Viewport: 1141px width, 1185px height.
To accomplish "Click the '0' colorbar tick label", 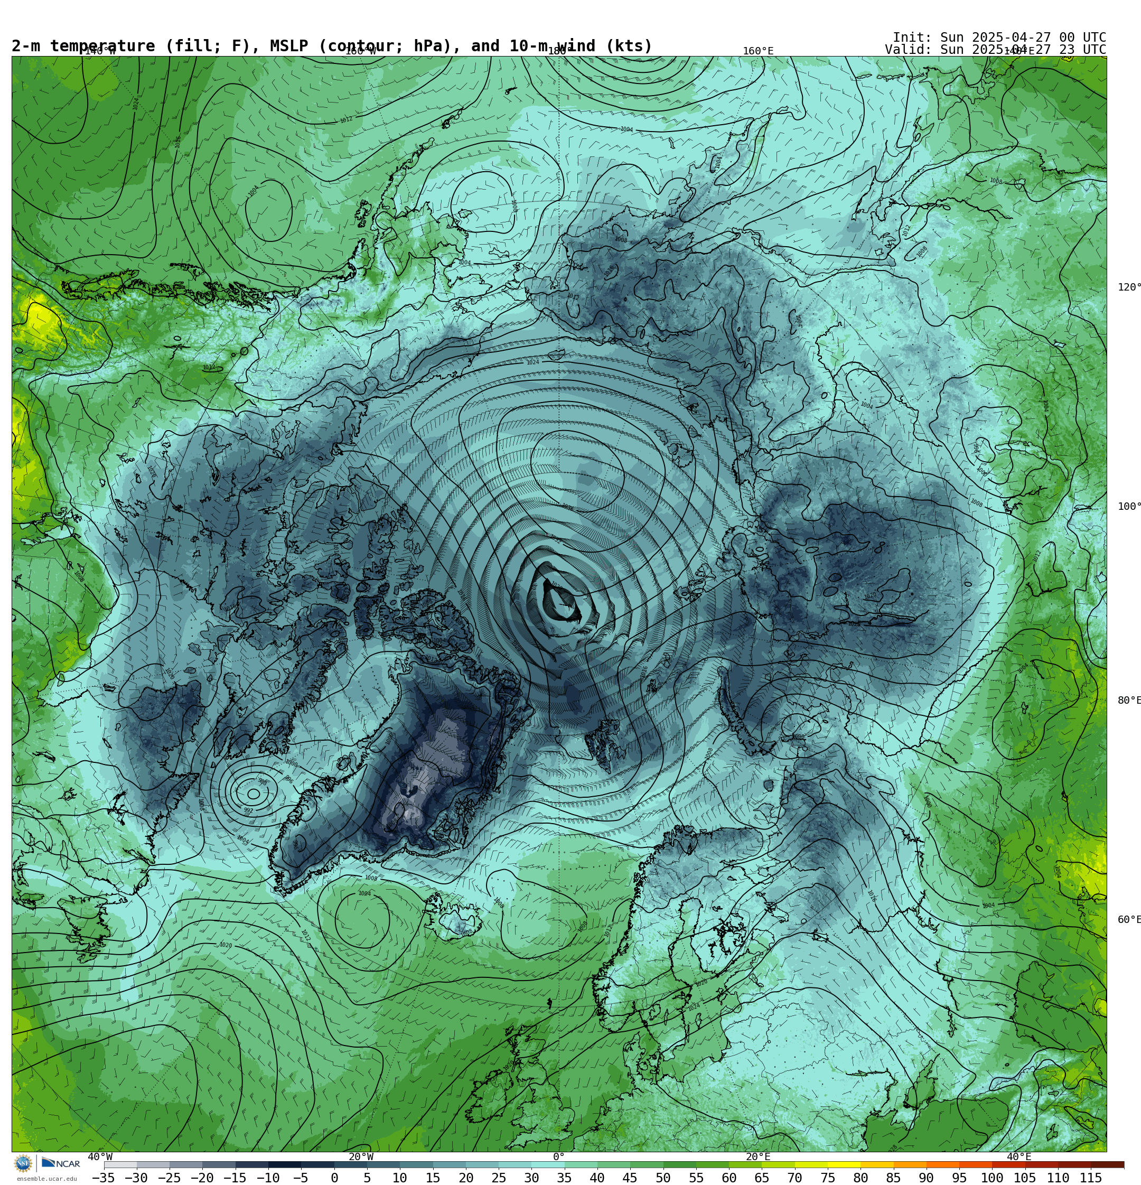I will 334,1178.
